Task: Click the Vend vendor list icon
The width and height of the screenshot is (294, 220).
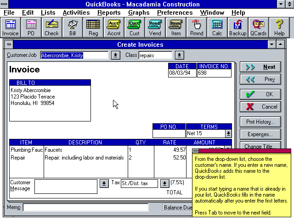Action: pos(155,27)
